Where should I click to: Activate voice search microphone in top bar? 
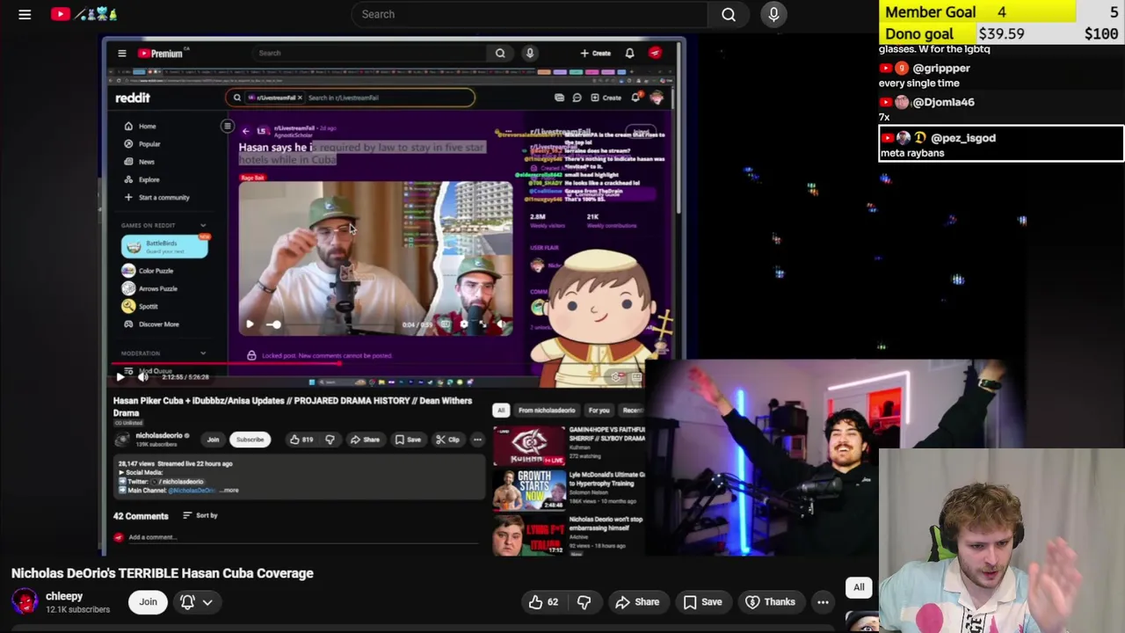773,14
